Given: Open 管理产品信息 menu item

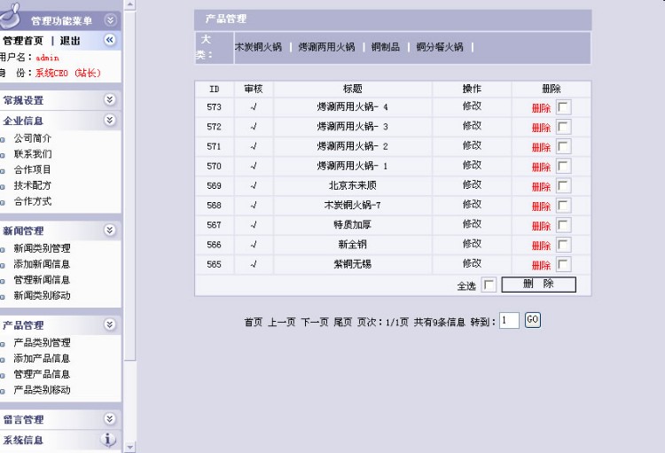Looking at the screenshot, I should [42, 374].
